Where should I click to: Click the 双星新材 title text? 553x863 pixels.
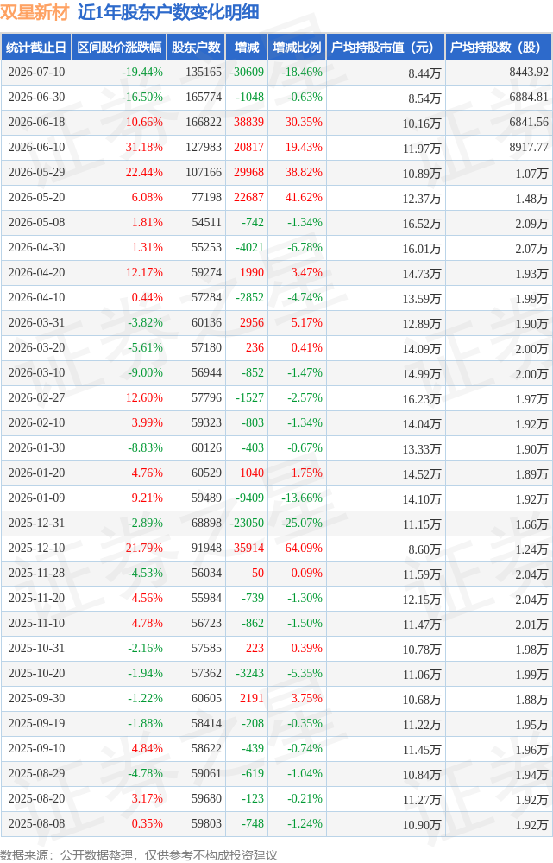click(x=35, y=12)
